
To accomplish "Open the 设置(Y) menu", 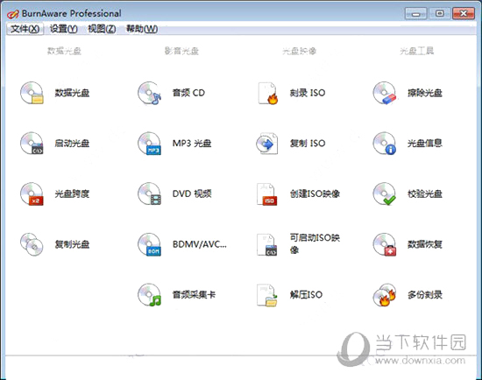I will click(63, 29).
